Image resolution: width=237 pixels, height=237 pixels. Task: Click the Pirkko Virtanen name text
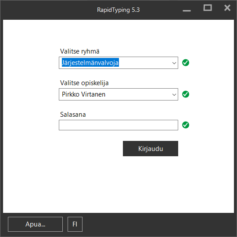[x=83, y=94]
